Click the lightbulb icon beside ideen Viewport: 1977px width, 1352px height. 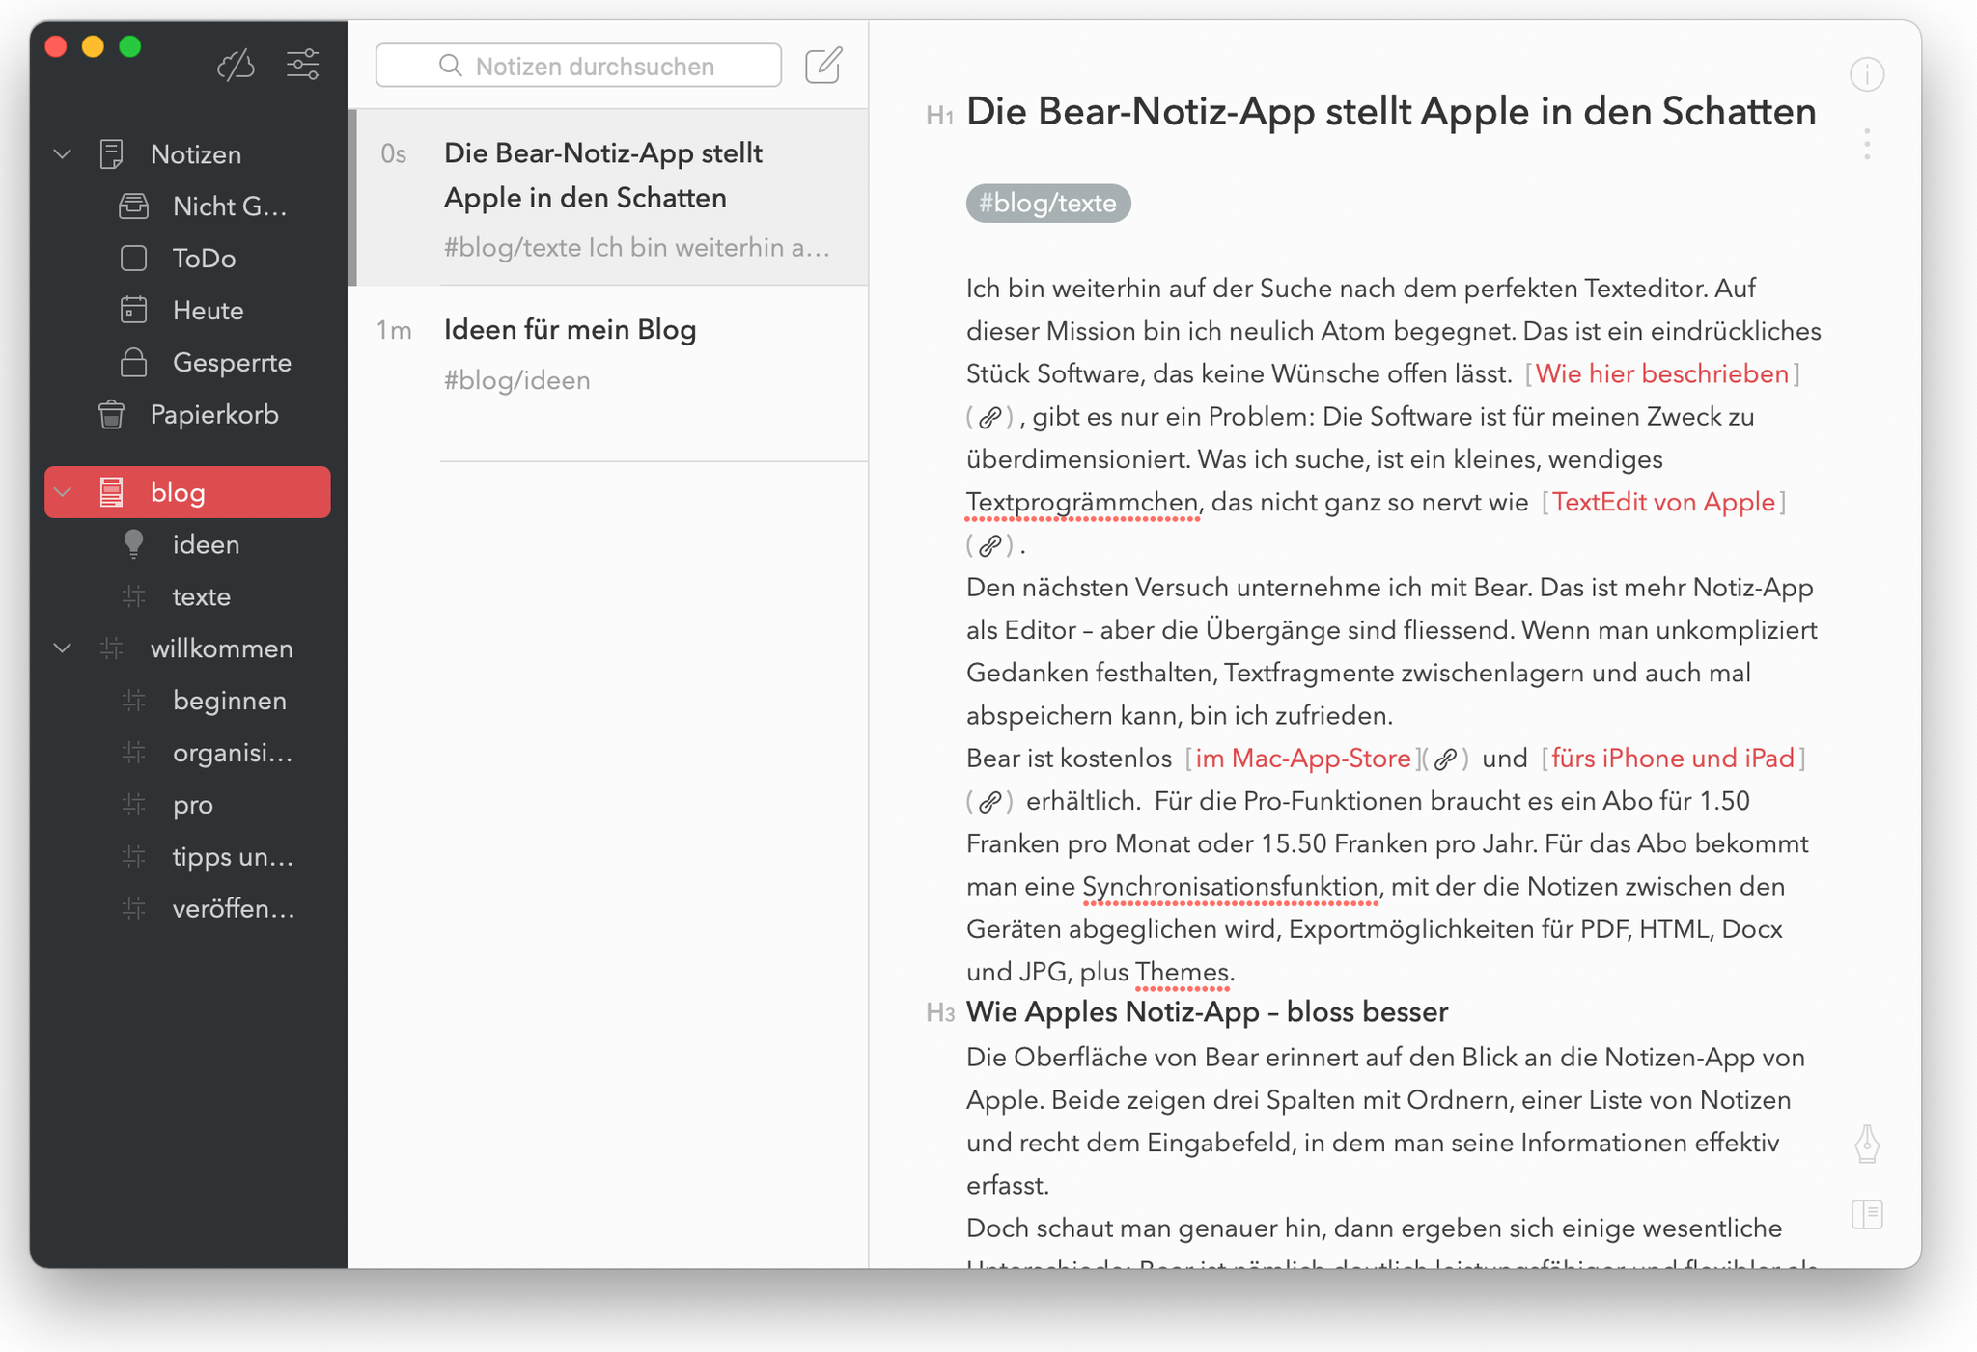pyautogui.click(x=133, y=544)
